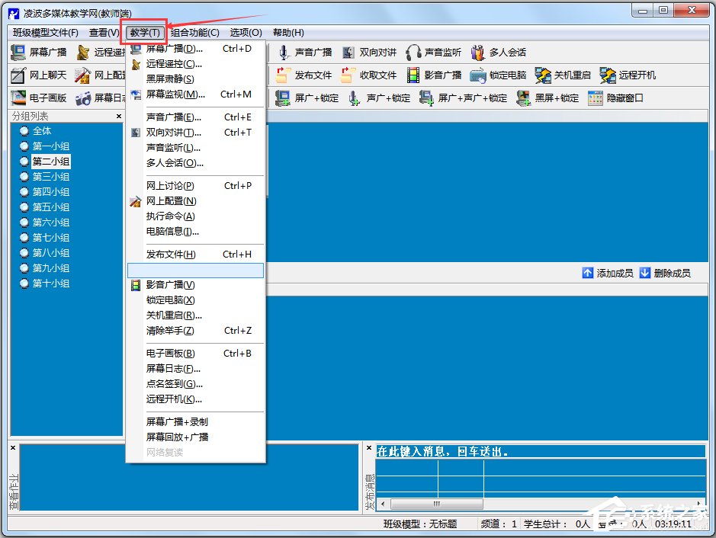Choose 发布文件(H) in the menu
Screen dimensions: 716x538
[x=195, y=255]
